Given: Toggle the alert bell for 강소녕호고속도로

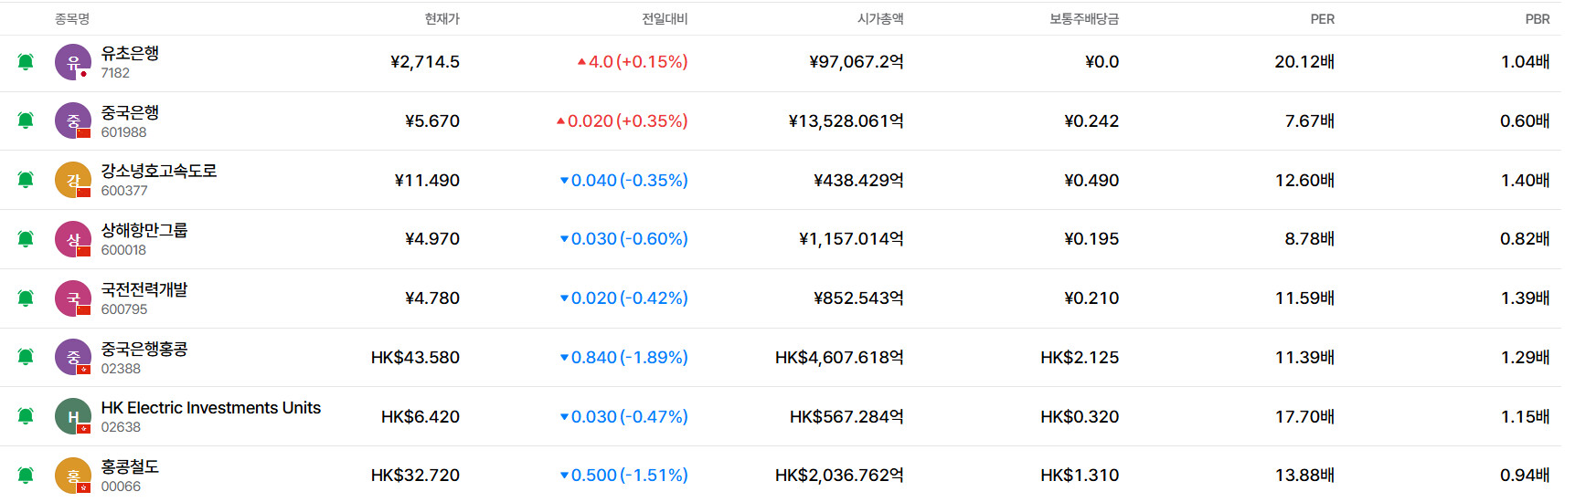Looking at the screenshot, I should tap(26, 180).
